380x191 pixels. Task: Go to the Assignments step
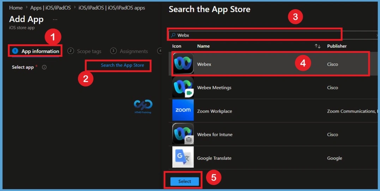point(129,51)
